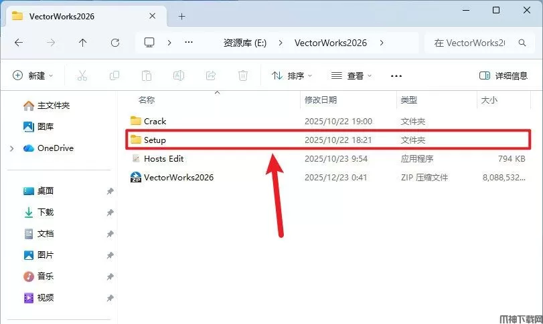Refresh the current folder view
543x324 pixels.
115,43
